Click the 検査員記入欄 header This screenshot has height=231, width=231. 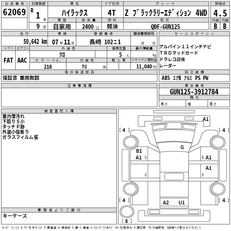[x=59, y=111]
